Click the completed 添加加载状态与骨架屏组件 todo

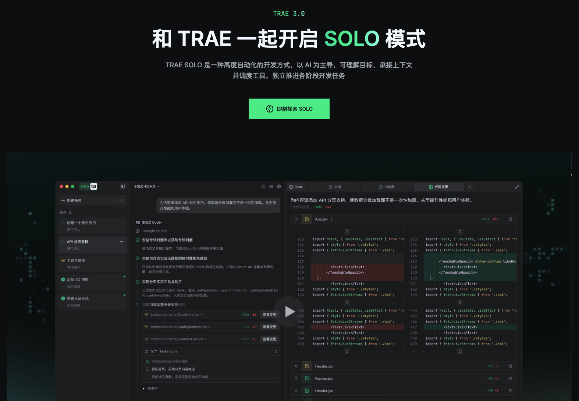click(x=170, y=361)
